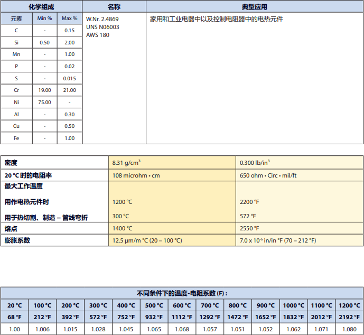Click the Max % column header
Image resolution: width=364 pixels, height=335 pixels.
point(69,18)
